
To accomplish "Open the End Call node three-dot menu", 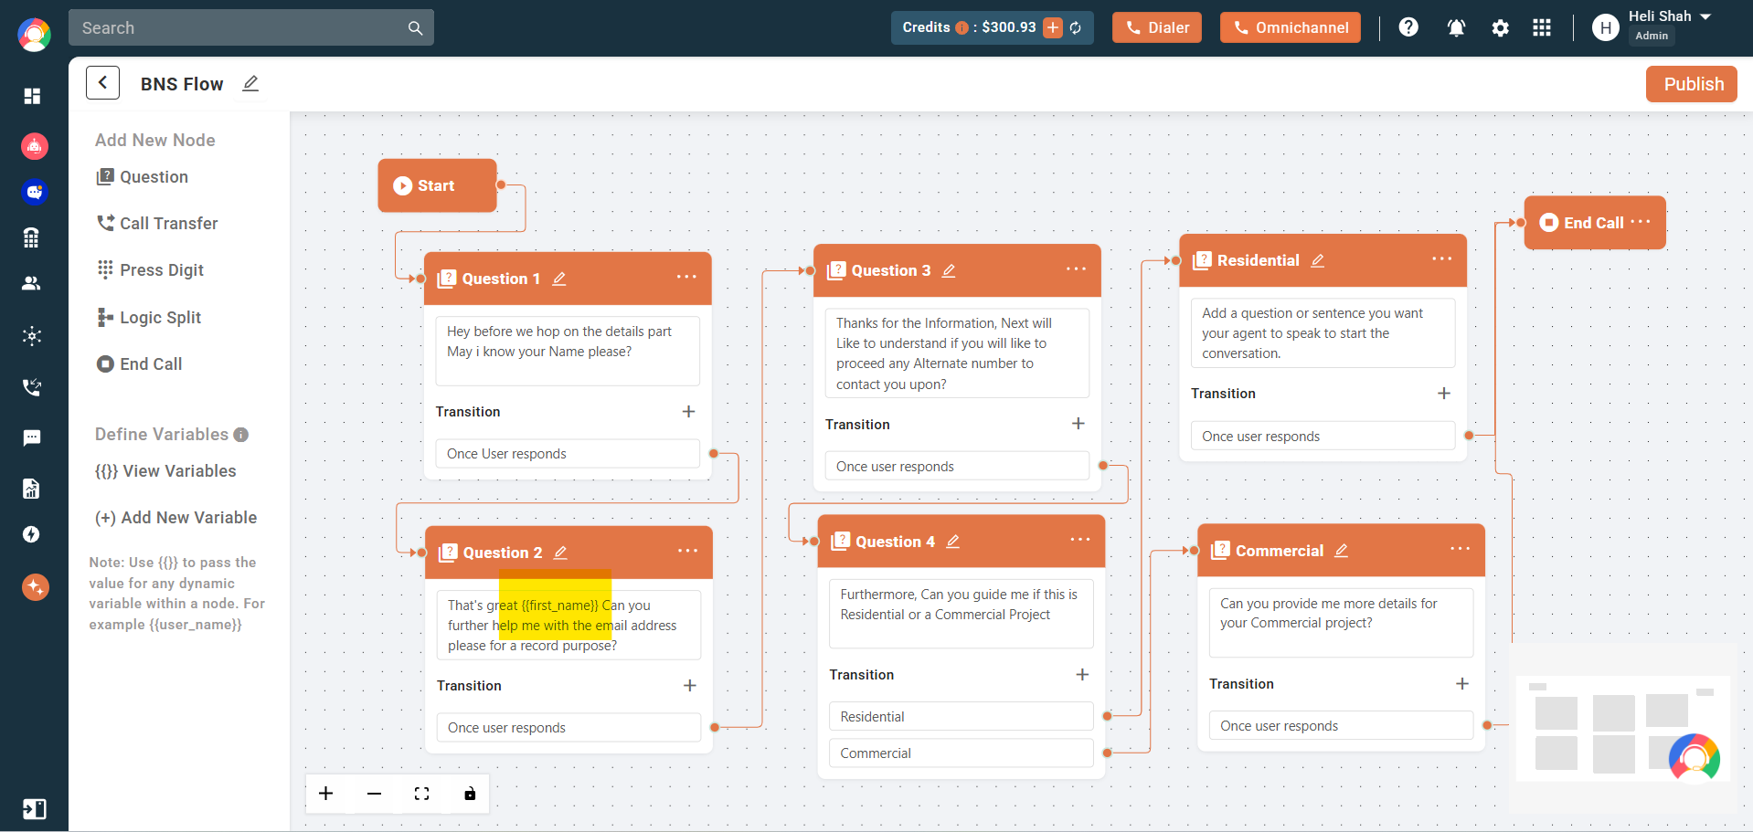I will click(1641, 221).
